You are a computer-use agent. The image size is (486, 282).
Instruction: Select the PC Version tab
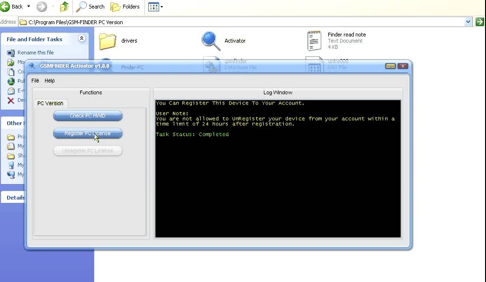50,104
